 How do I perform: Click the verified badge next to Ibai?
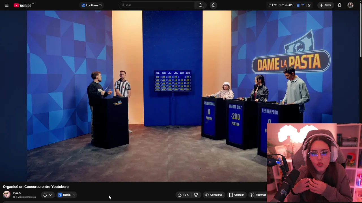(x=20, y=193)
